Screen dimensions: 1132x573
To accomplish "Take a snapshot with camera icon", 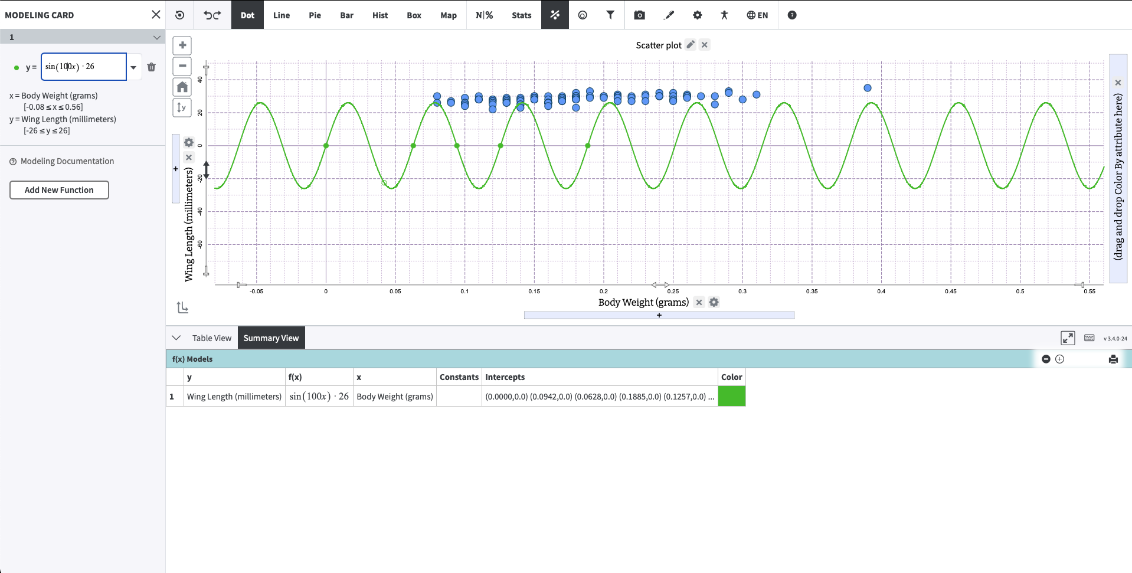I will (x=639, y=15).
